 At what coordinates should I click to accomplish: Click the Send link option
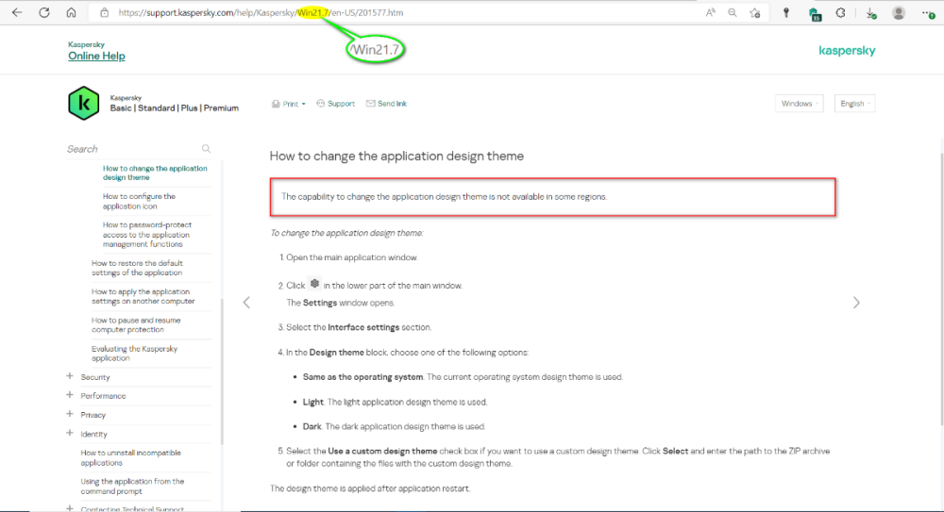pyautogui.click(x=386, y=104)
